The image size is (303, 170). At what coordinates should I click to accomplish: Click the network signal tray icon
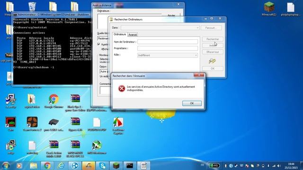click(x=274, y=166)
